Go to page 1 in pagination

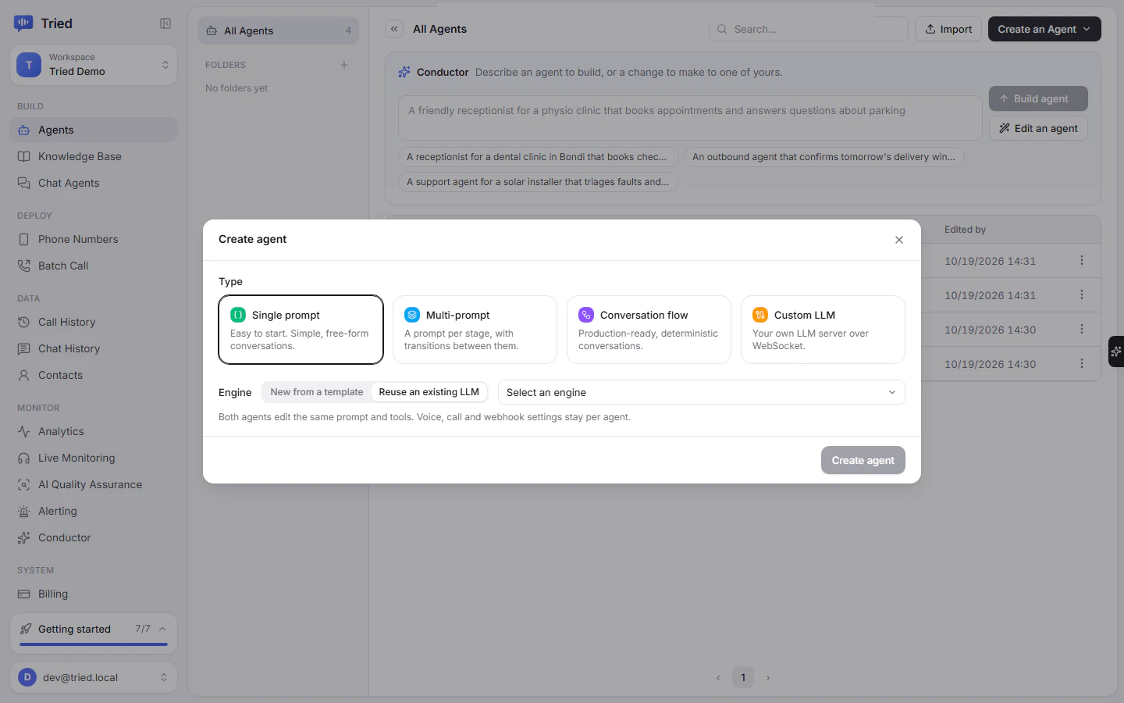pyautogui.click(x=743, y=678)
